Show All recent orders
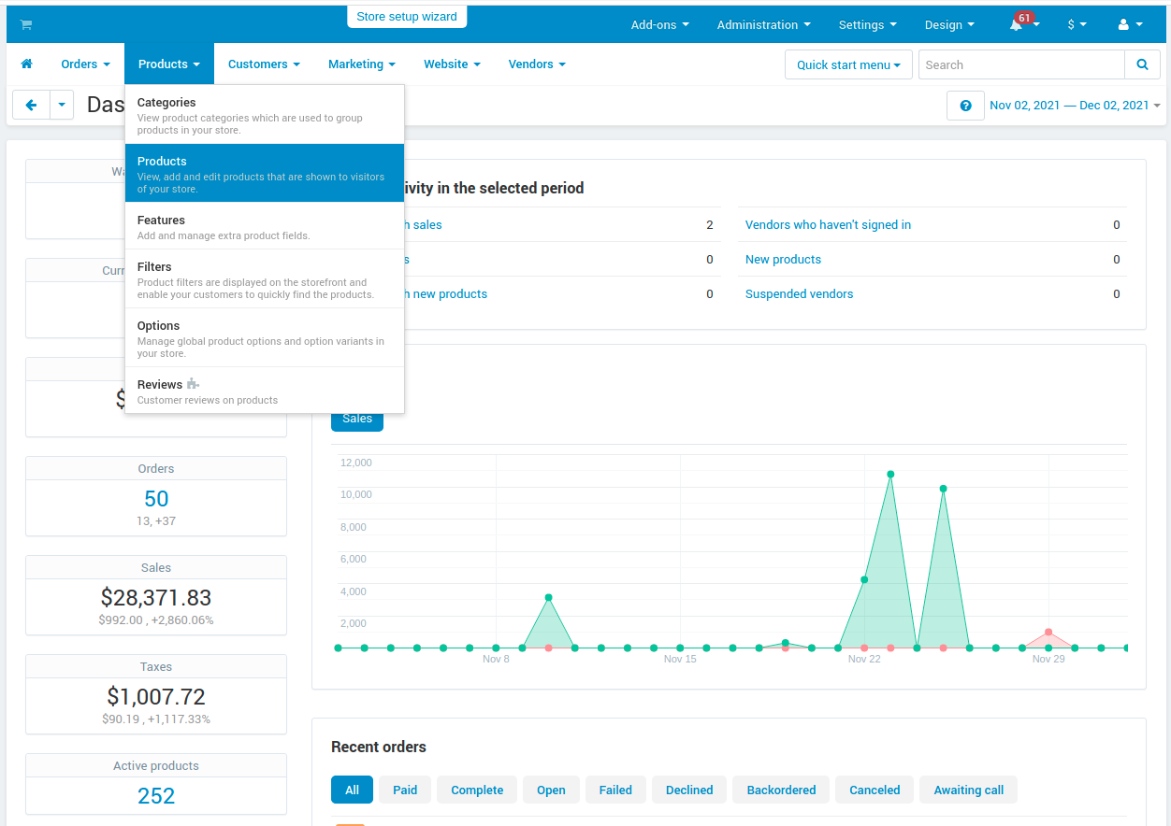 tap(352, 790)
